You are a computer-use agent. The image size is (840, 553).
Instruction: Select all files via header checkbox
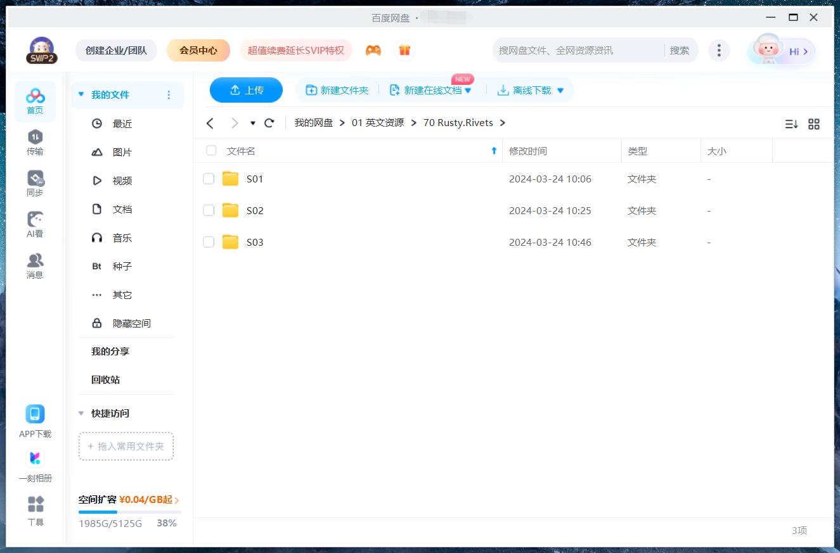(211, 151)
